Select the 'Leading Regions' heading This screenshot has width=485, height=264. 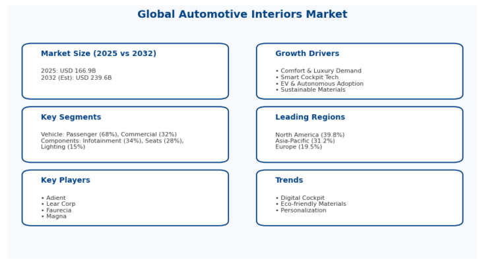tap(310, 117)
